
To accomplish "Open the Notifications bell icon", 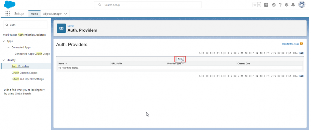I will (293, 5).
